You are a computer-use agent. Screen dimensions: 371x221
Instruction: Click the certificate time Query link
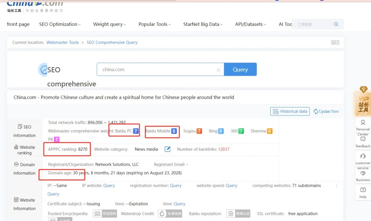coord(179,204)
